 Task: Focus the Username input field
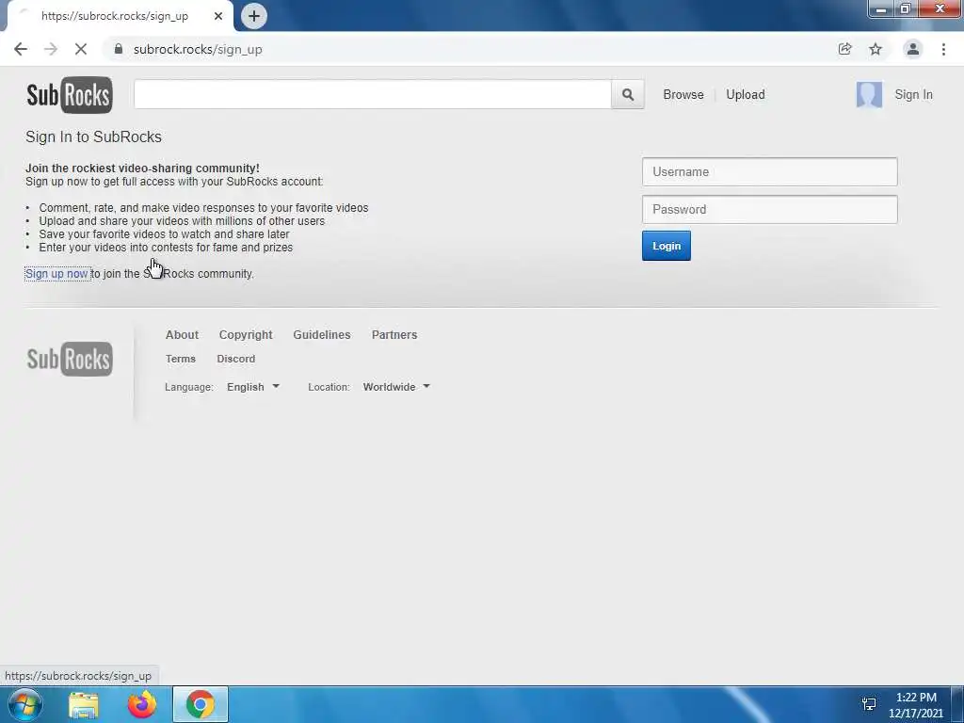(x=770, y=172)
